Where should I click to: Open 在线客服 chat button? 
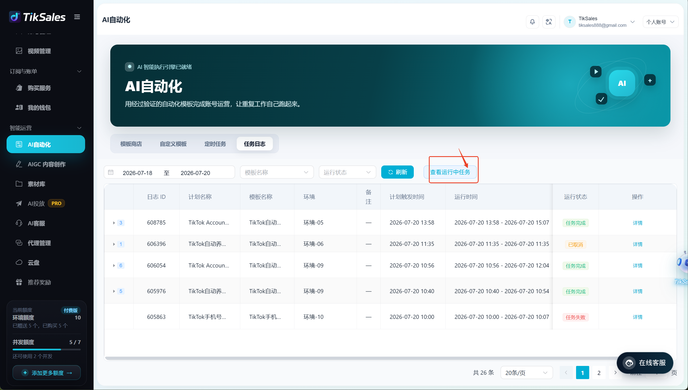point(645,363)
